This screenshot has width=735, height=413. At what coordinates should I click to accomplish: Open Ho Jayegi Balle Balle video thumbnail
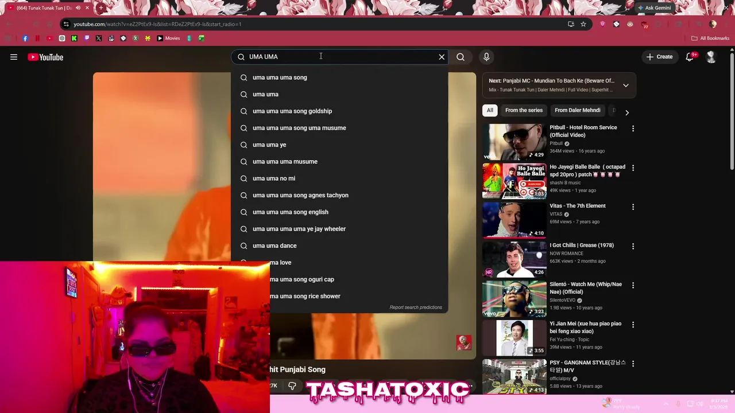point(514,181)
